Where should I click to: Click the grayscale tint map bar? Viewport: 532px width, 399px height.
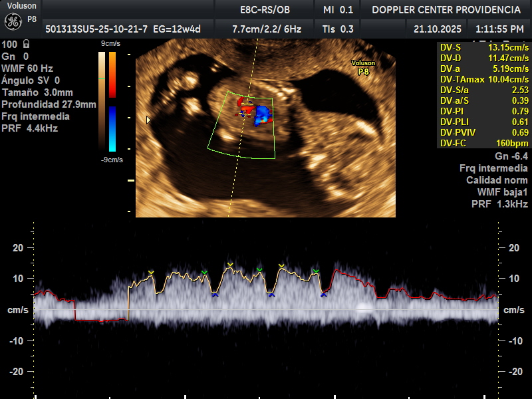coord(101,100)
